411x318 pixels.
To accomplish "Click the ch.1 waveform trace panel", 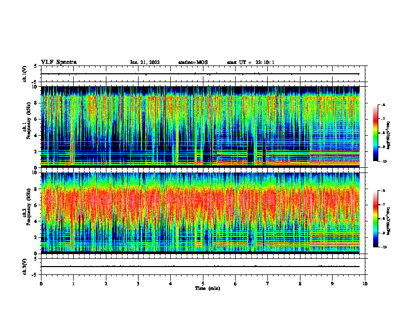I will [203, 74].
